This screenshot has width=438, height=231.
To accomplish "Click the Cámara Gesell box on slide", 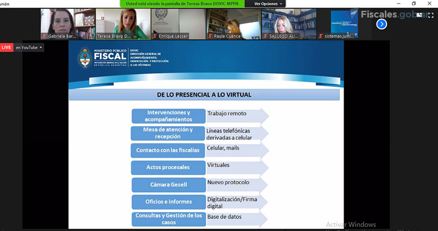I will (168, 185).
